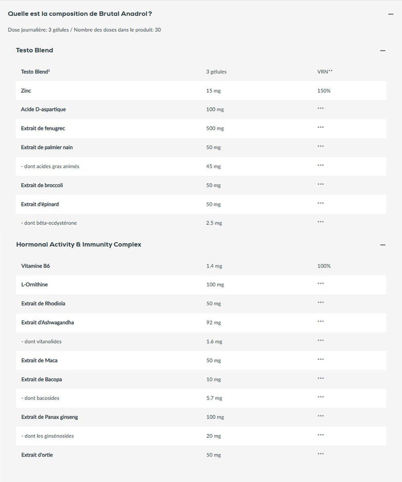Click the Acide D-aspartique row
Viewport: 402px width, 482px height.
(43, 109)
